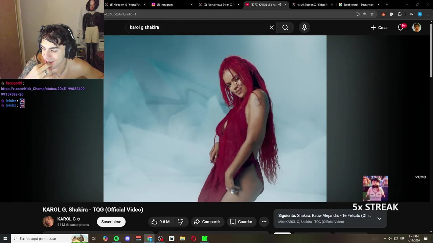Click the Chrome icon in the taskbar
The image size is (433, 243).
point(150,239)
